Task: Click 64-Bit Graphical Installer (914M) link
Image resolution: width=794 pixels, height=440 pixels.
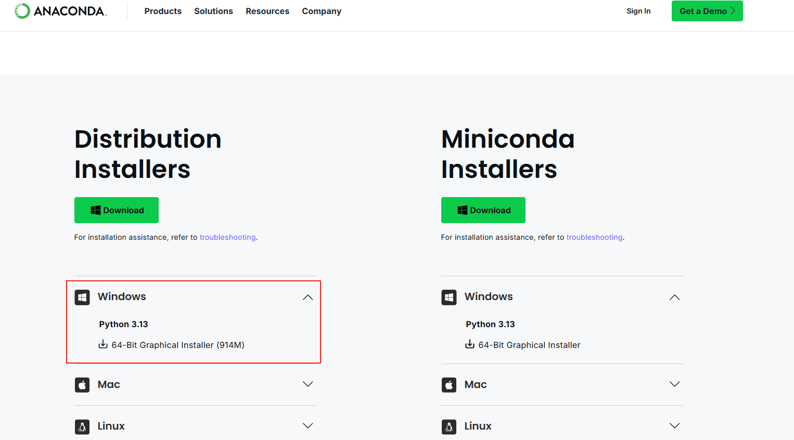Action: (178, 345)
